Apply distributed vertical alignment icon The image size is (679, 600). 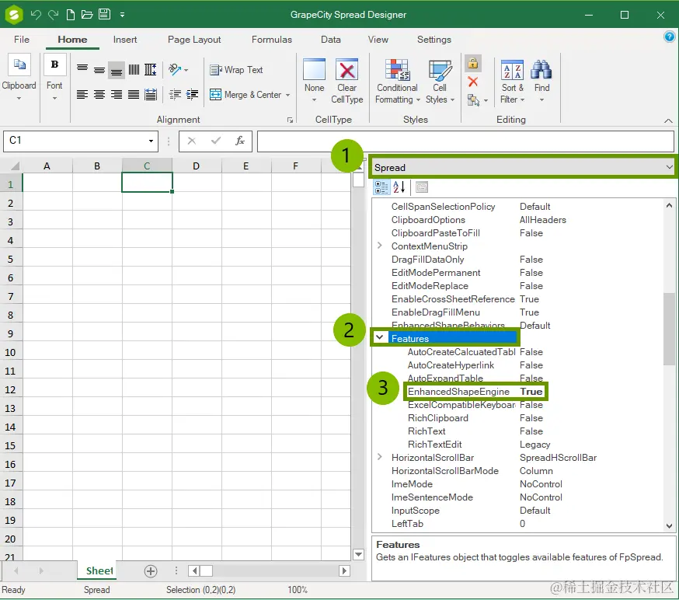tap(150, 69)
